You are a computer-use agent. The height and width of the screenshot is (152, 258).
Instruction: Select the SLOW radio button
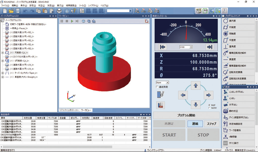click(x=209, y=108)
